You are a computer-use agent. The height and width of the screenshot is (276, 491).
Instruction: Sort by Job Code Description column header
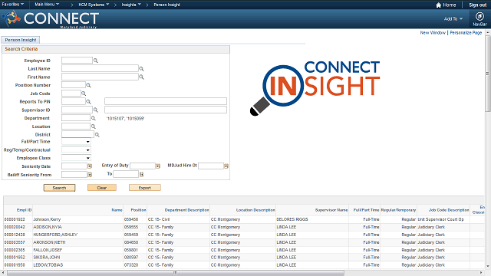click(449, 210)
